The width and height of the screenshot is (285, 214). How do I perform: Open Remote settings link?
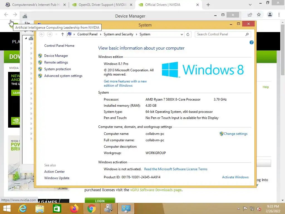(56, 62)
